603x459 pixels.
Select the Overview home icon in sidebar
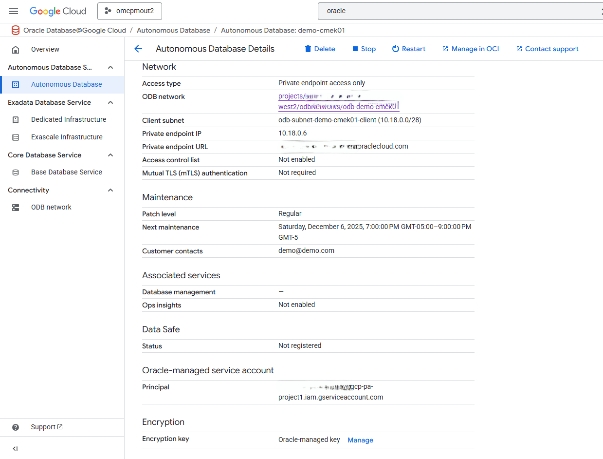point(16,49)
